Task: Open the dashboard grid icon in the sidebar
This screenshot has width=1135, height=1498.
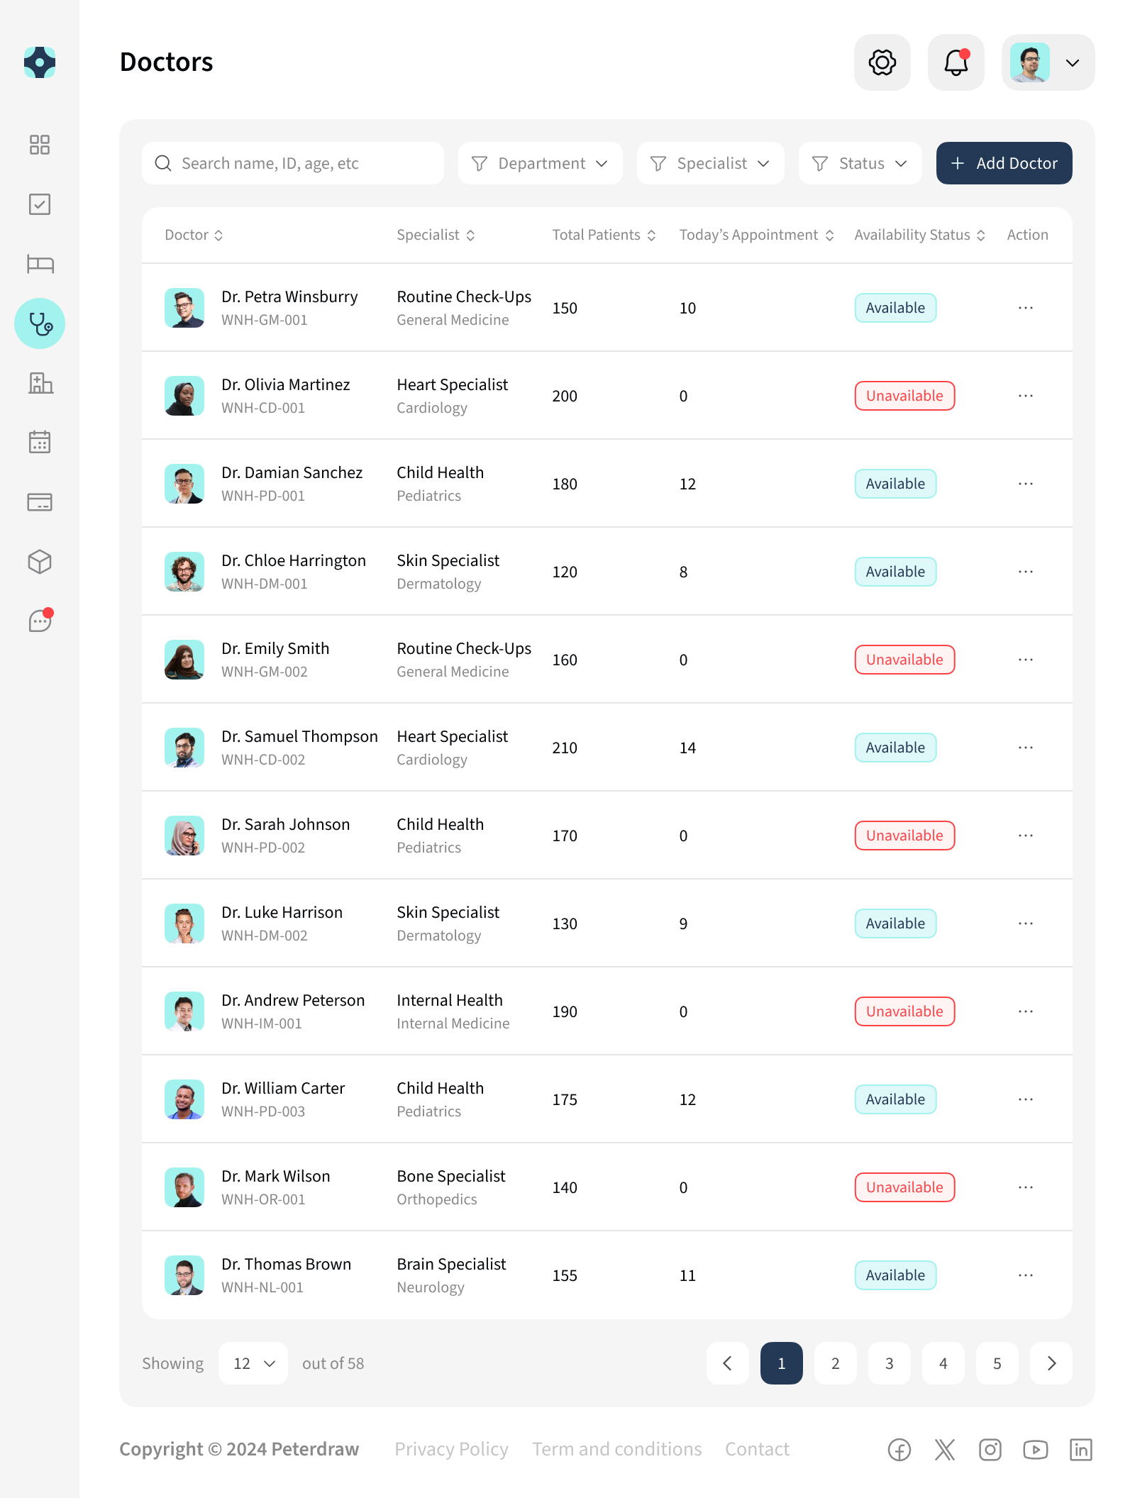Action: 40,145
